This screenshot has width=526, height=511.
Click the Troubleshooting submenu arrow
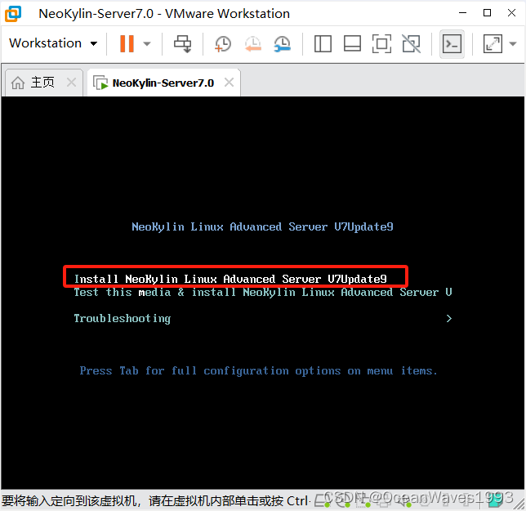(449, 318)
